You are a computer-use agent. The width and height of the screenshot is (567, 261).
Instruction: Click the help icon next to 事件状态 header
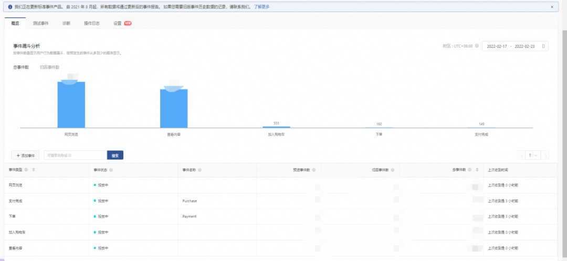point(111,170)
